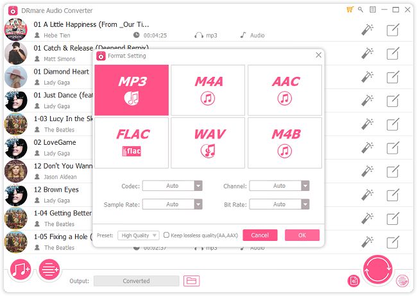Open the converted history list icon
Viewport: 417px width, 296px height.
[402, 281]
